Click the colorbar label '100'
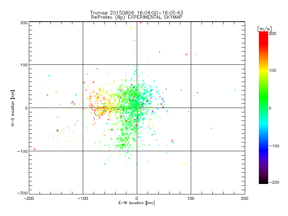This screenshot has width=288, height=216. point(273,70)
